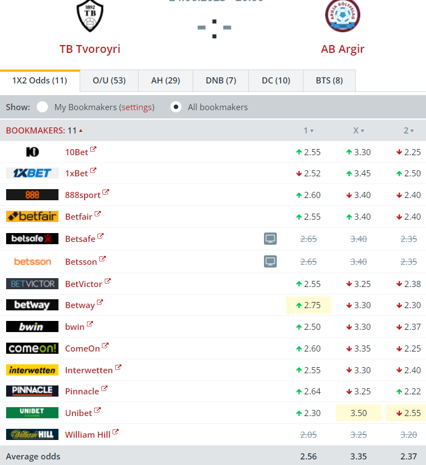Click the bwin bookmaker logo
Viewport: 426px width, 465px height.
coord(32,327)
